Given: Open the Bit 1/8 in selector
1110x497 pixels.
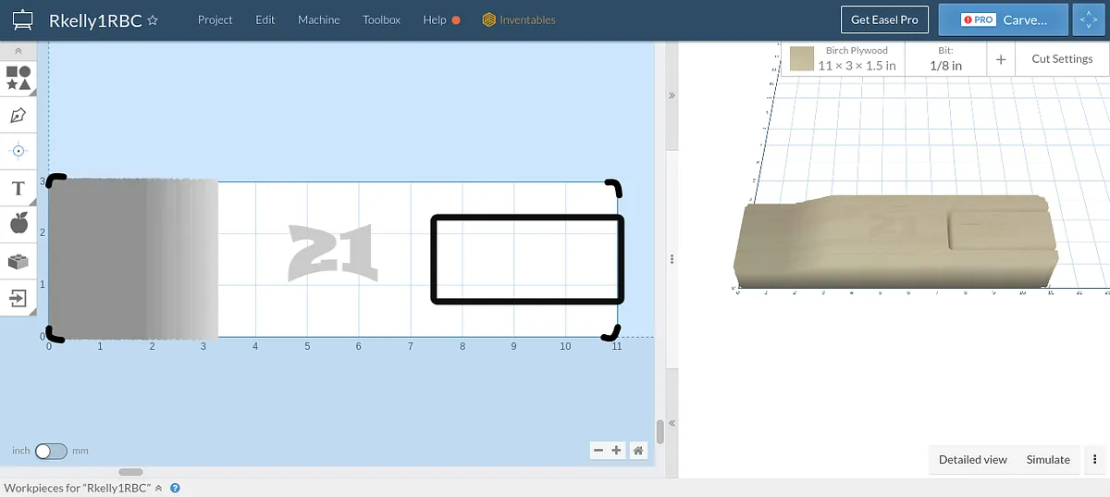Looking at the screenshot, I should coord(945,58).
